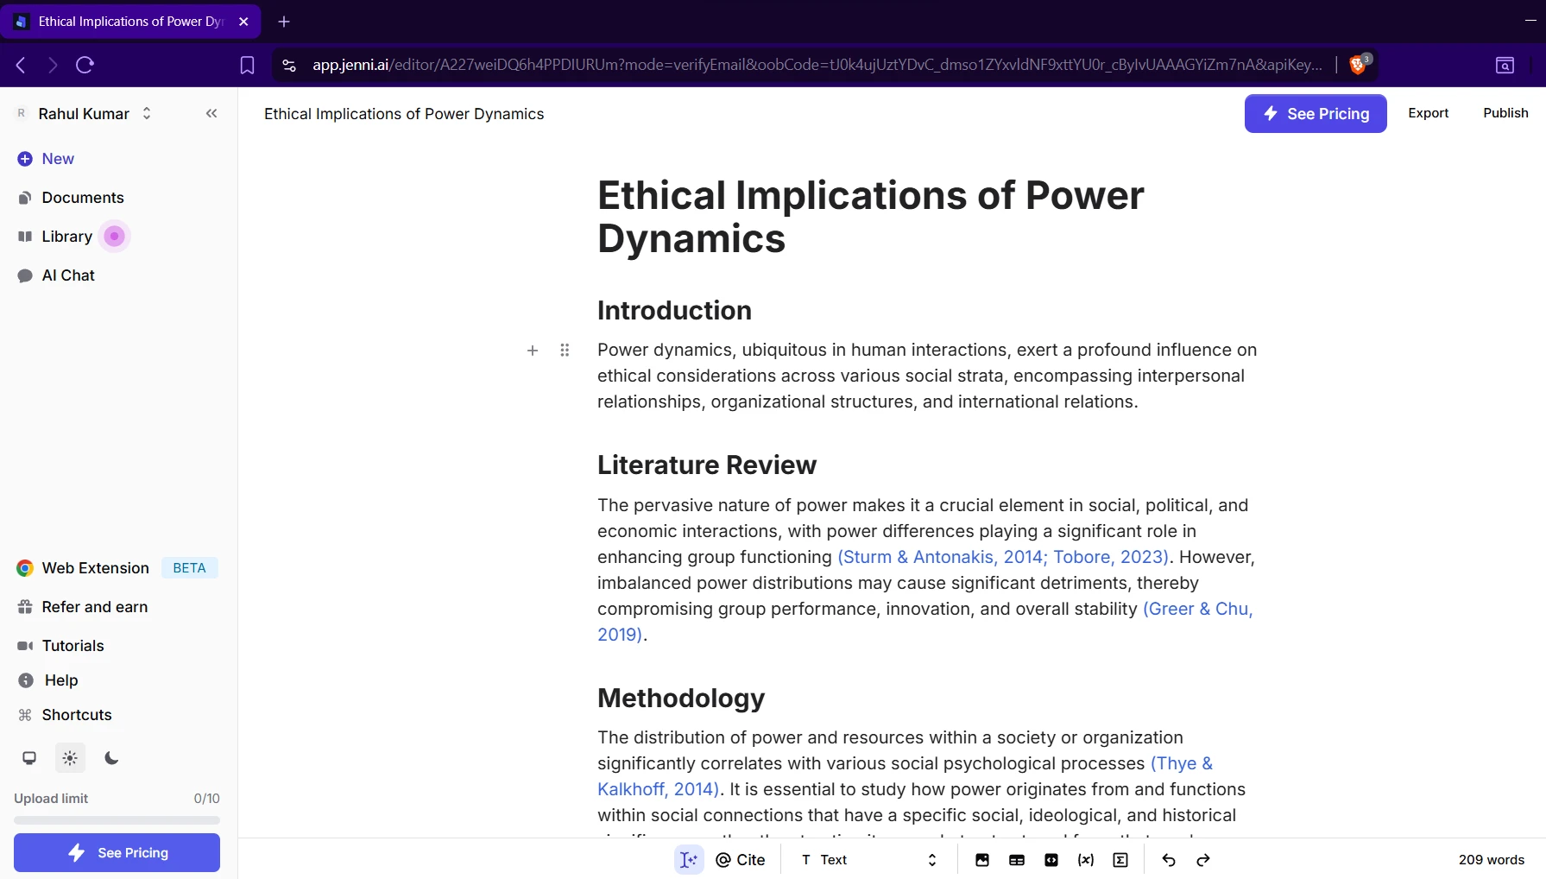Collapse the left sidebar

point(211,113)
